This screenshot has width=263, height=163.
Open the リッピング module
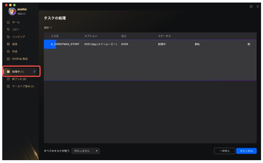18,37
